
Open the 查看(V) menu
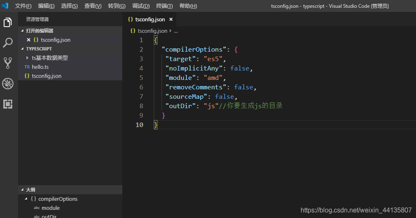(93, 6)
